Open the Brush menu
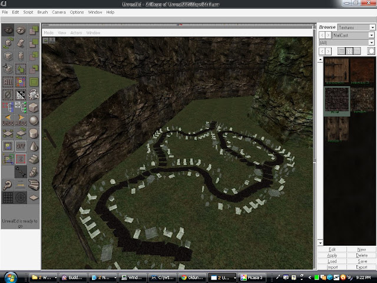 point(42,12)
